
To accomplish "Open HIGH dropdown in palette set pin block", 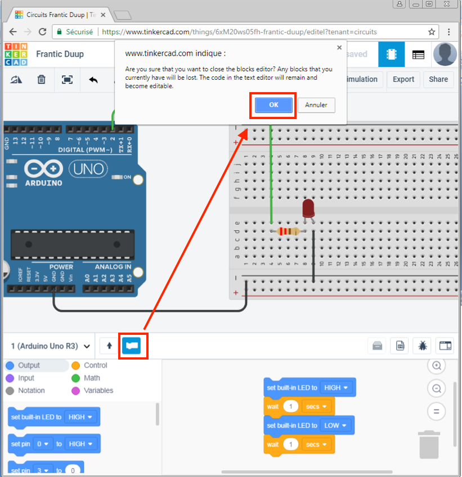I will point(81,444).
